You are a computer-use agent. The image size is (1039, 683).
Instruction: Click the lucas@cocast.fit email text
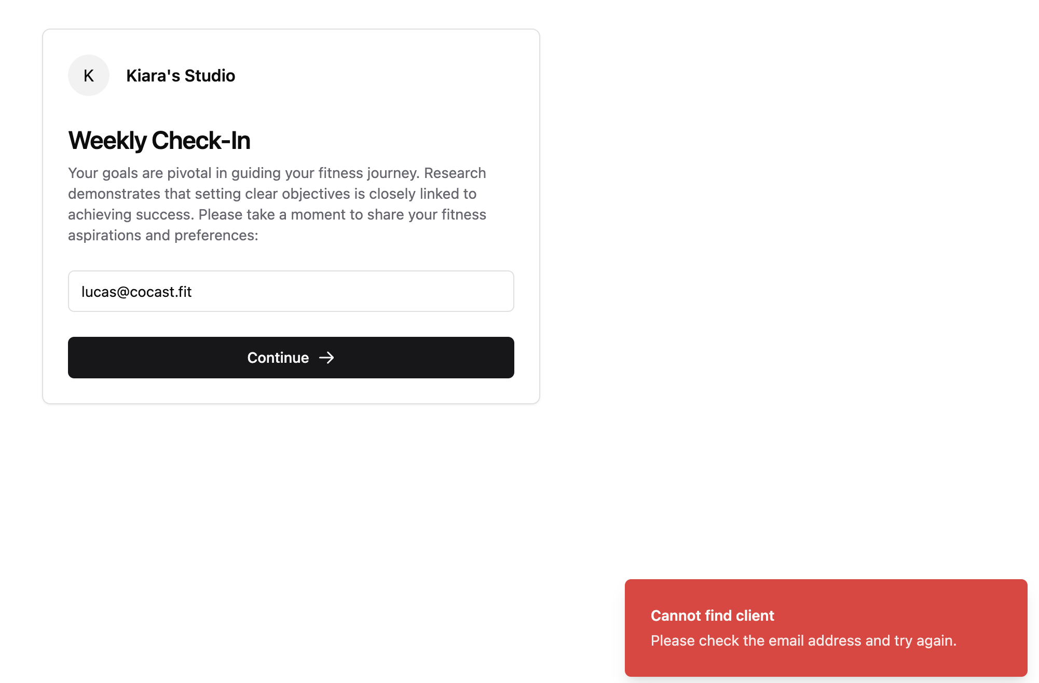pos(136,292)
